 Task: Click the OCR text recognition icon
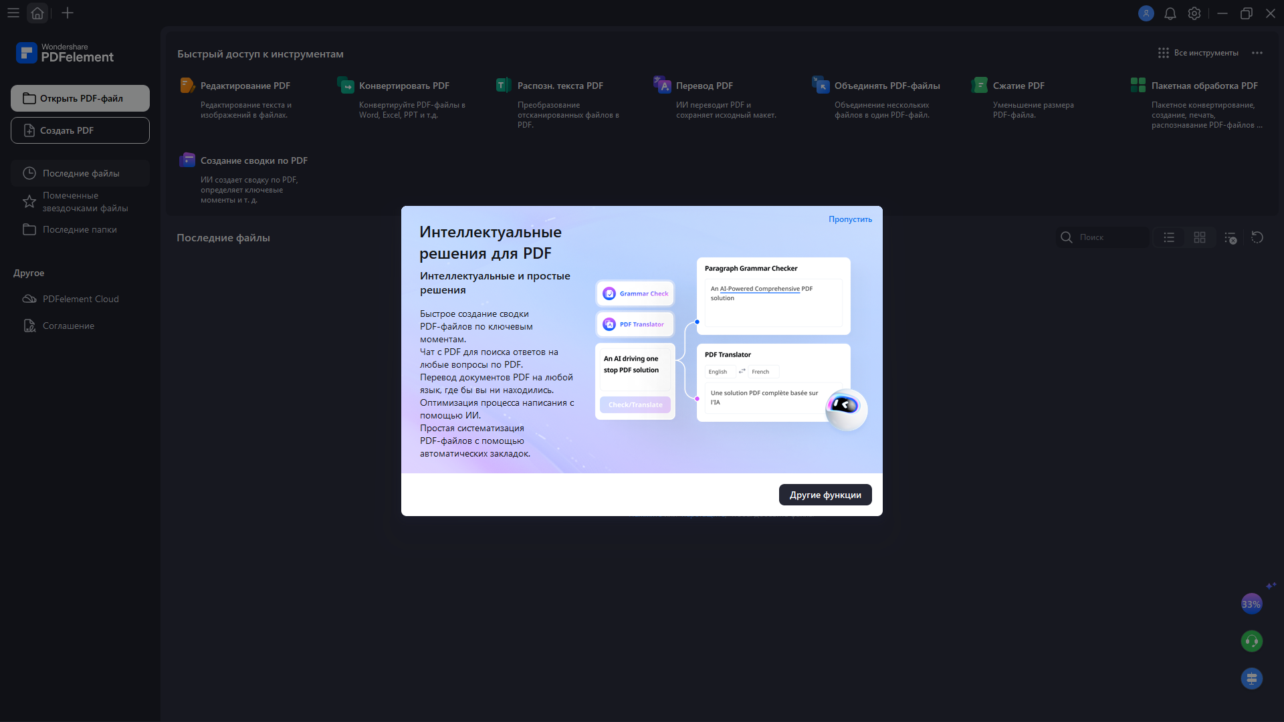coord(504,86)
